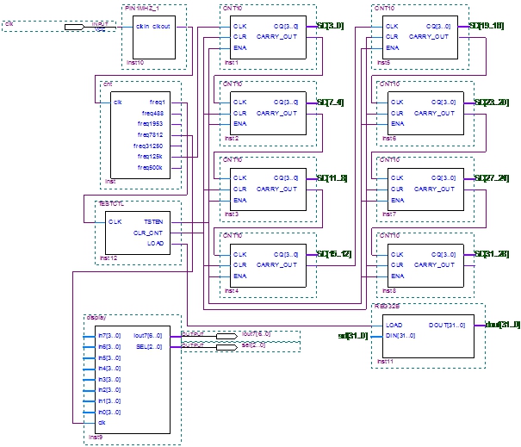Click the dout[31..0] output bus label

click(503, 325)
